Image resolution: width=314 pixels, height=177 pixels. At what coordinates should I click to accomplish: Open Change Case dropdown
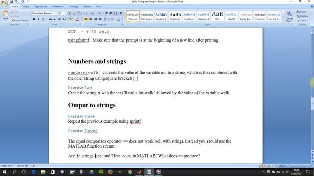click(x=64, y=19)
